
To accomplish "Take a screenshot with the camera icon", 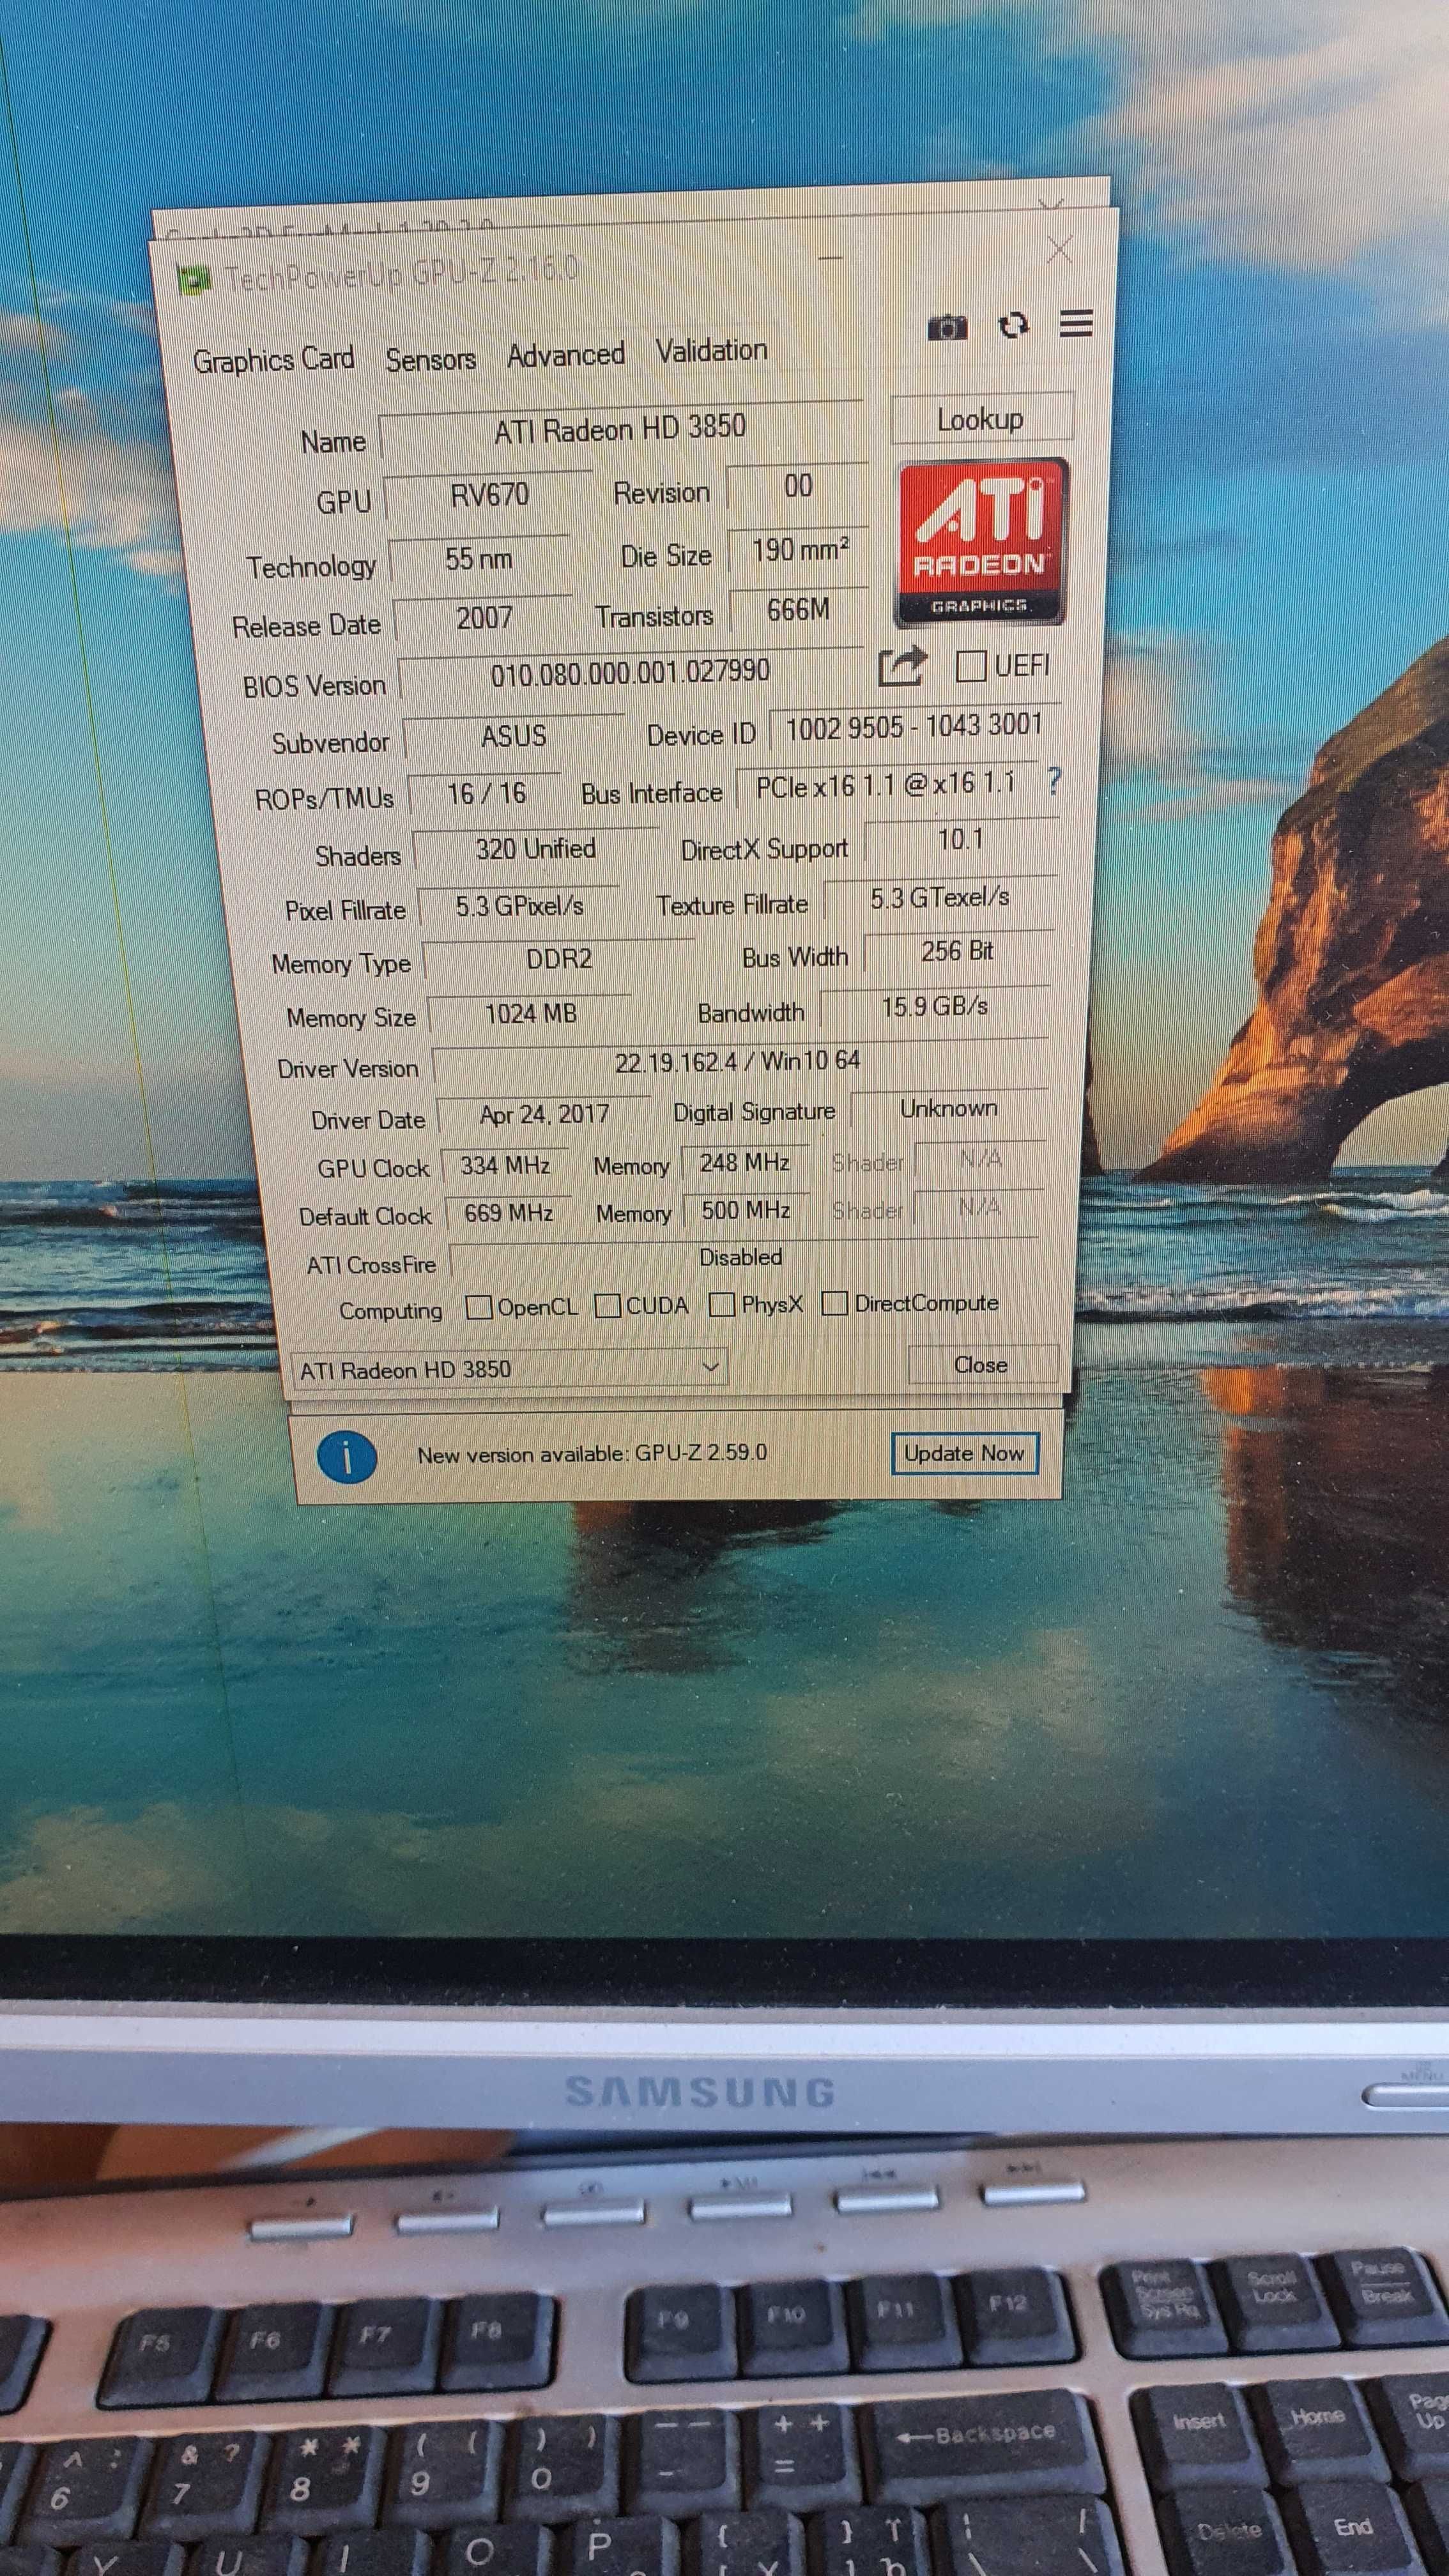I will 947,327.
